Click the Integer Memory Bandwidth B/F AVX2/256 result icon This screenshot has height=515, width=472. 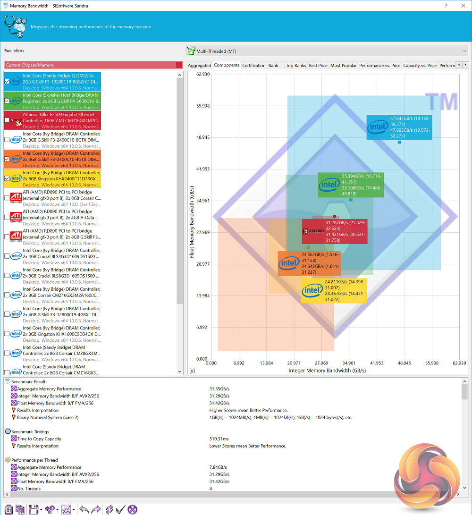[14, 396]
